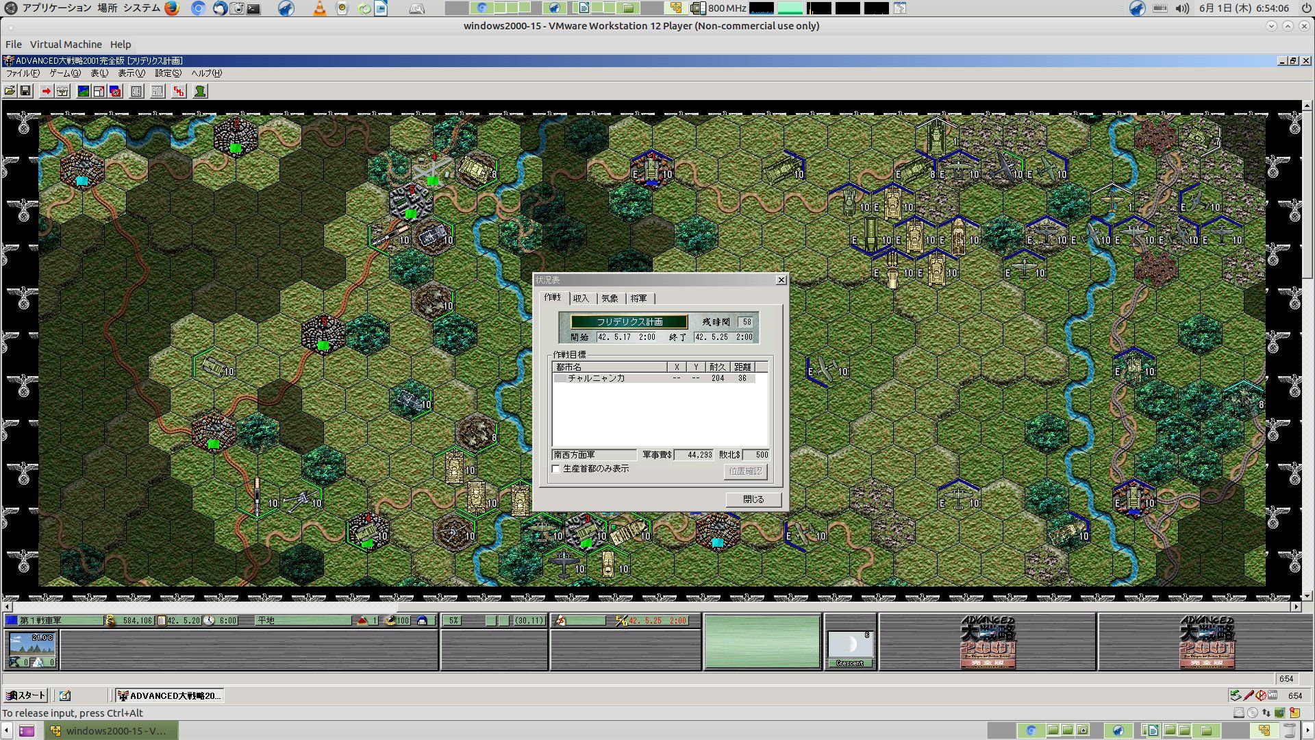Click the calendar date icon in status bar
1315x740 pixels.
point(162,621)
